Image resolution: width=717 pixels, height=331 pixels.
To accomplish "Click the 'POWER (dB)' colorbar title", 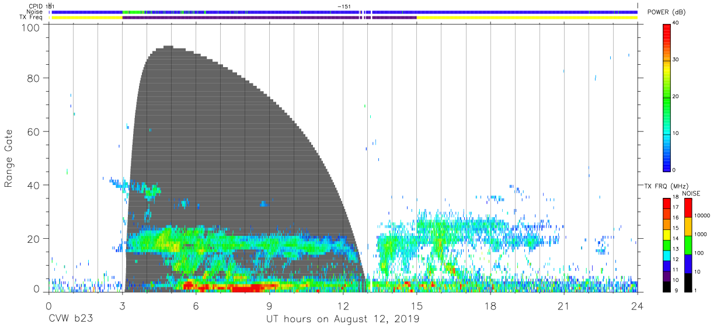I will [667, 12].
